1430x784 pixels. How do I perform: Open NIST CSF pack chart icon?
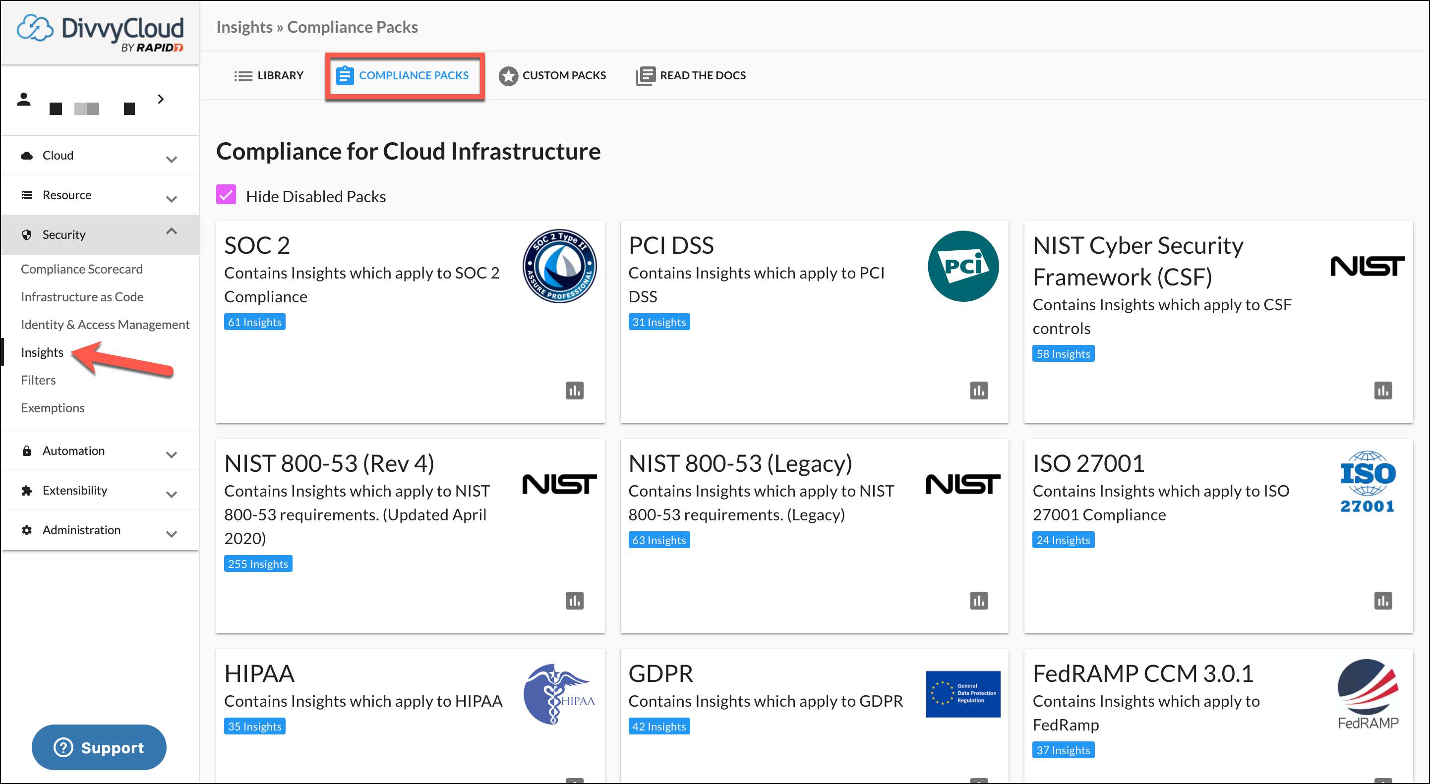[1383, 391]
